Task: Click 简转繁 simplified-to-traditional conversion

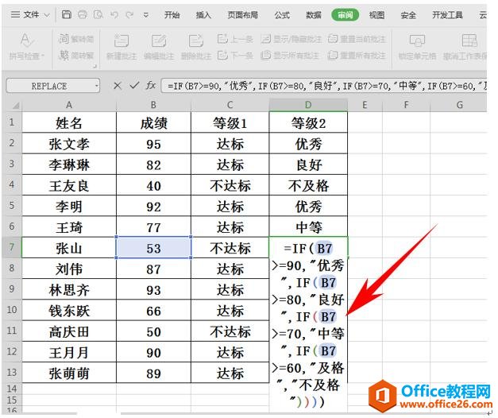Action: tap(76, 56)
